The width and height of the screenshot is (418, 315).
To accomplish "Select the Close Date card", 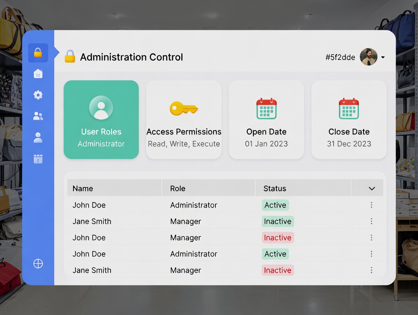I will click(349, 120).
